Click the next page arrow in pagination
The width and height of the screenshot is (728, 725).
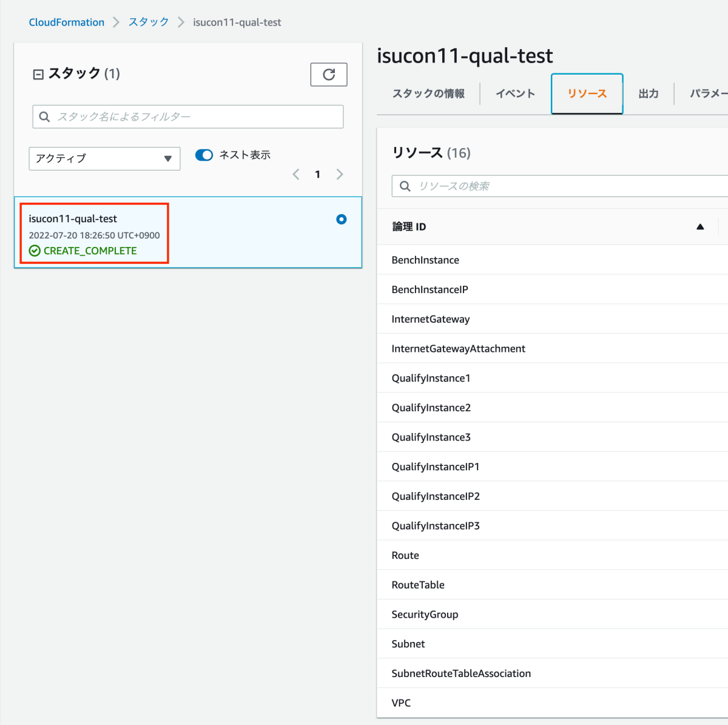pos(340,175)
